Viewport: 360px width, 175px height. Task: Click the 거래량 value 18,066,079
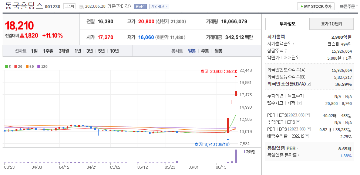point(234,22)
